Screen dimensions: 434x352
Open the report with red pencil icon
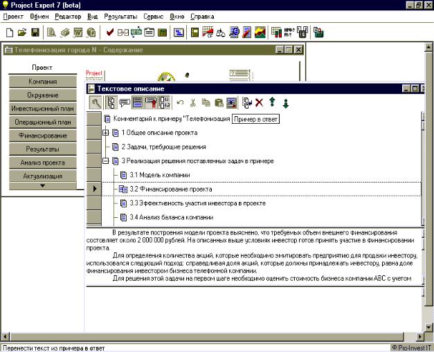click(247, 33)
